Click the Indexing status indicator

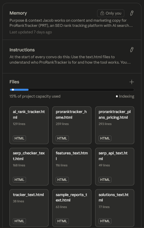[x=125, y=96]
